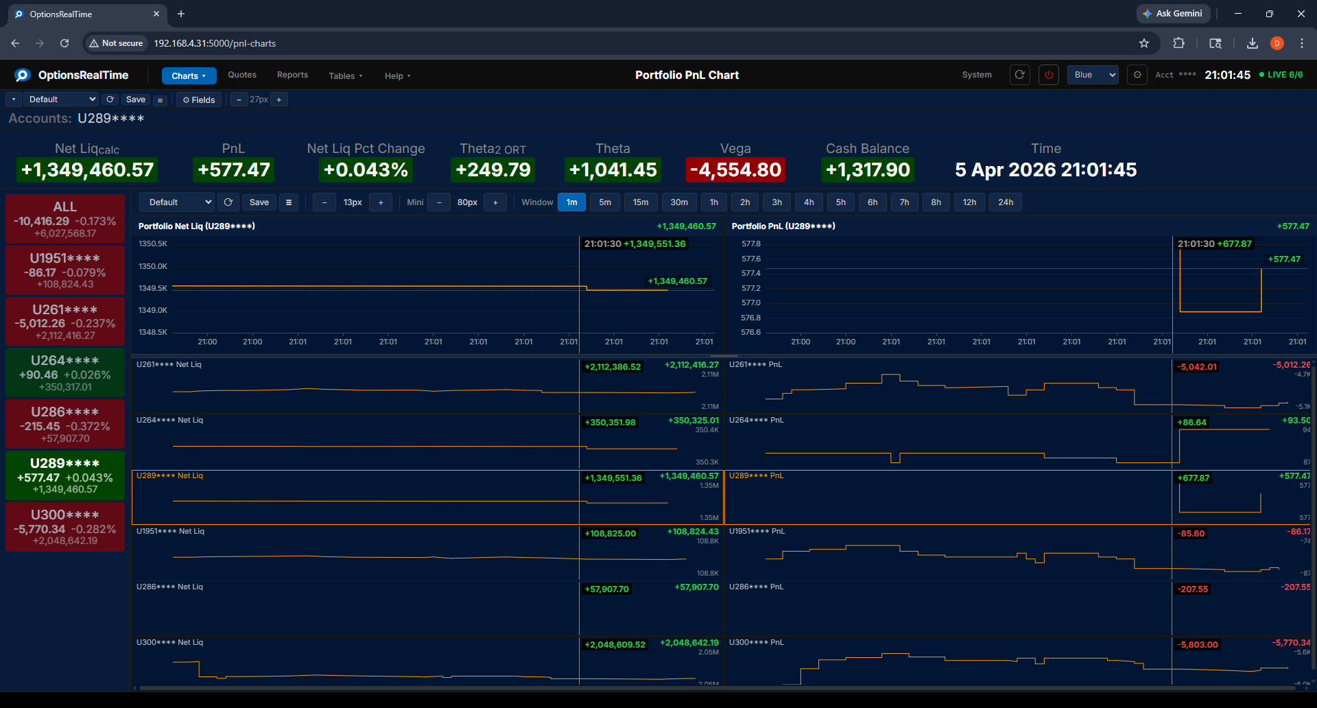The image size is (1317, 708).
Task: Click the LIVE 6/6 status indicator
Action: click(x=1281, y=75)
